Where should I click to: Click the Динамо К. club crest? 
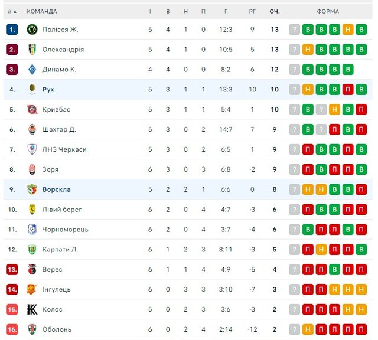click(32, 70)
